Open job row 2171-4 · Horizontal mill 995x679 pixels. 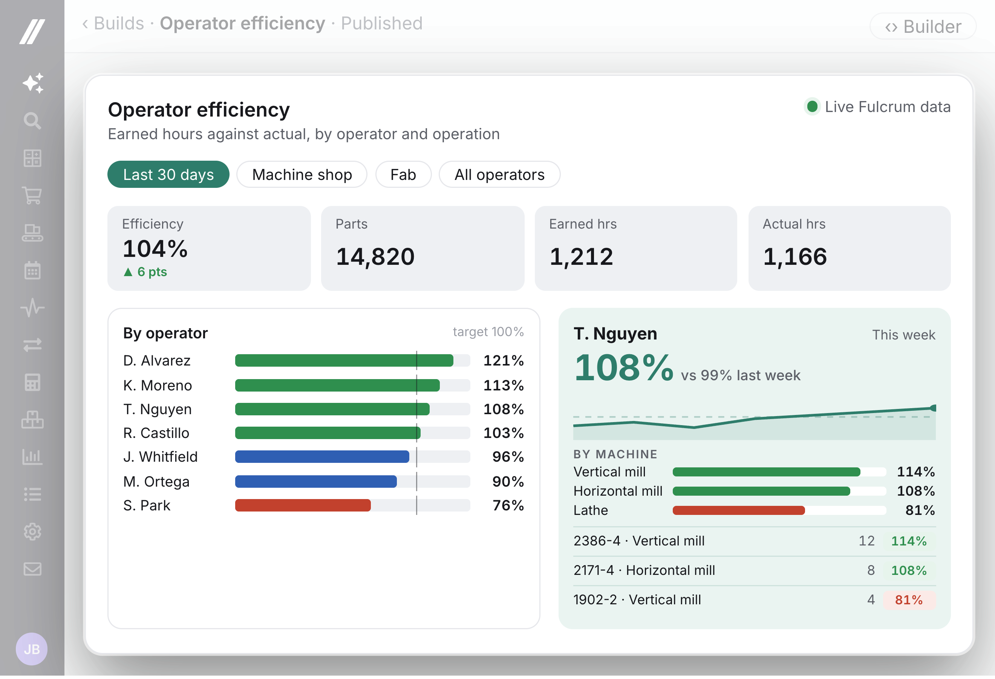tap(755, 572)
